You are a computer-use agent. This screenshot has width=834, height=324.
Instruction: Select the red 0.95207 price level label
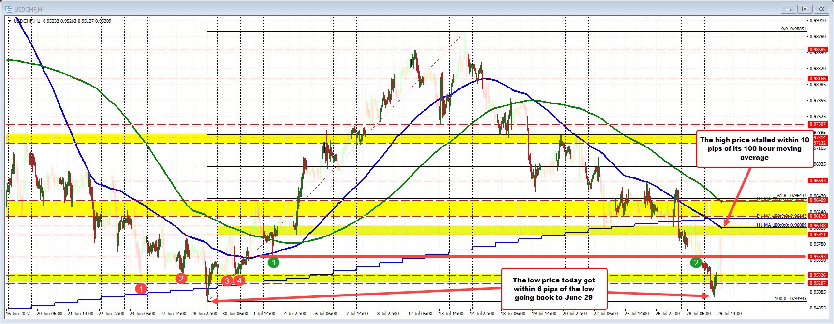[x=818, y=283]
